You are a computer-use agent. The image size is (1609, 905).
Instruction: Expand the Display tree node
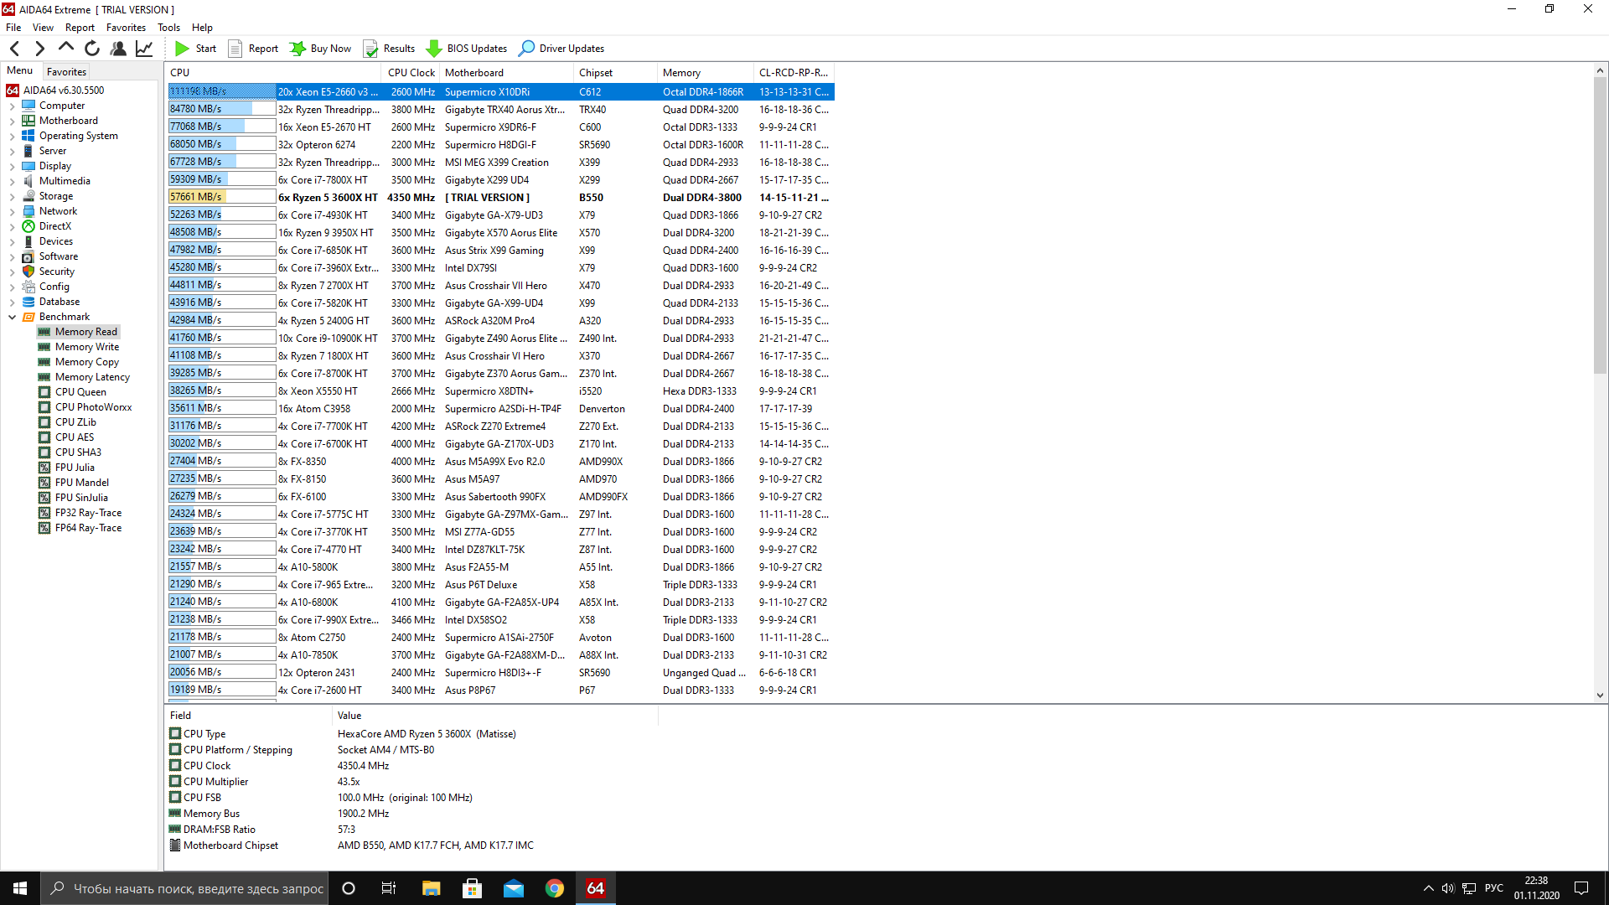click(x=12, y=167)
